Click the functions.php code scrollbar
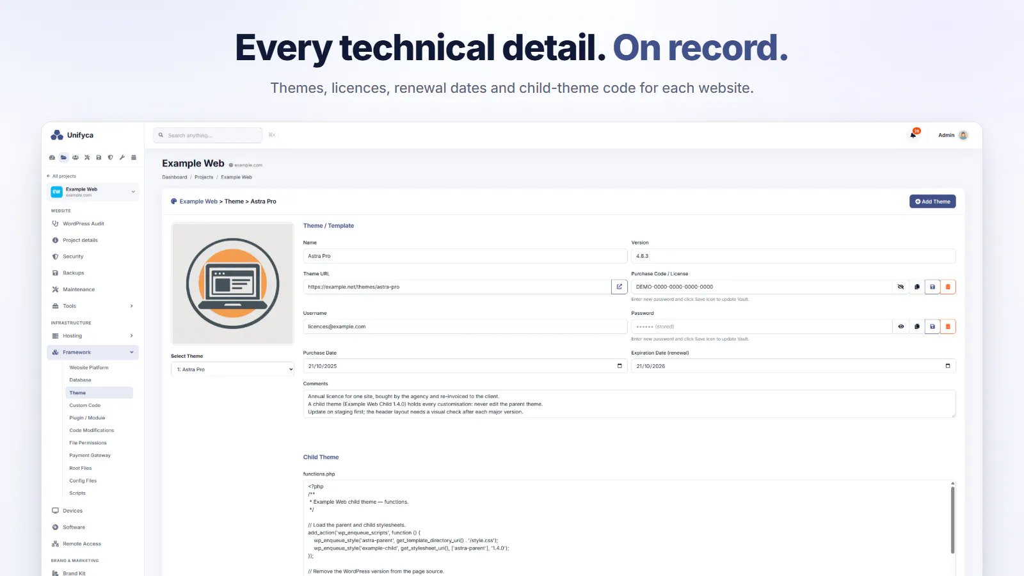Screen dimensions: 1024x576 (952, 520)
